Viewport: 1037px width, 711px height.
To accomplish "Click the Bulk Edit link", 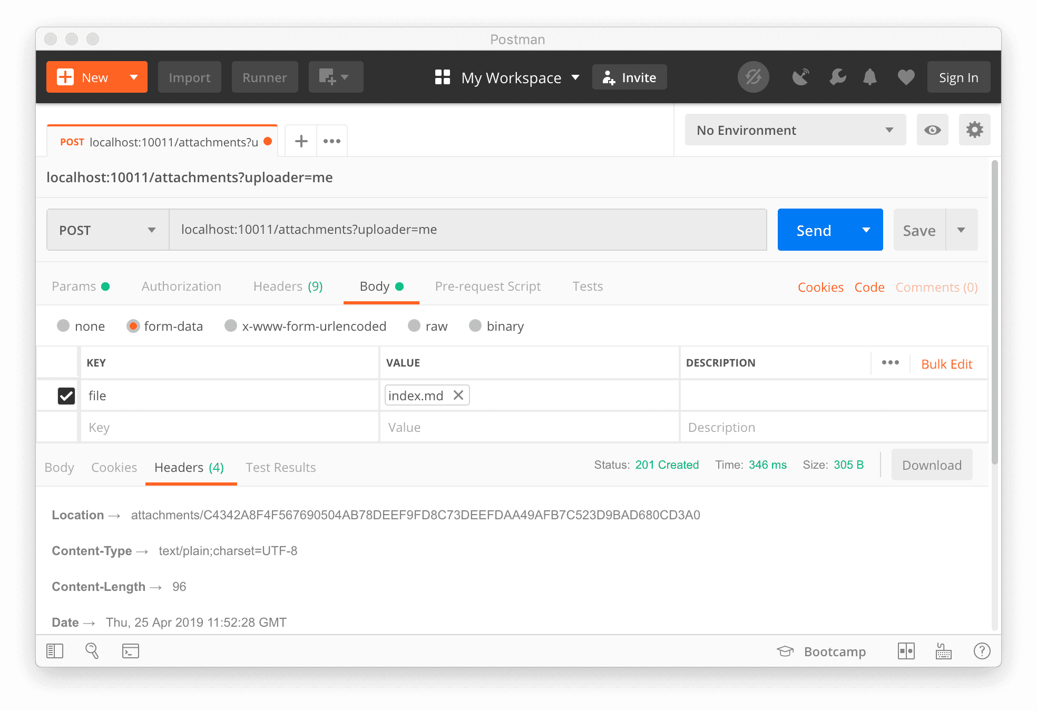I will [946, 364].
